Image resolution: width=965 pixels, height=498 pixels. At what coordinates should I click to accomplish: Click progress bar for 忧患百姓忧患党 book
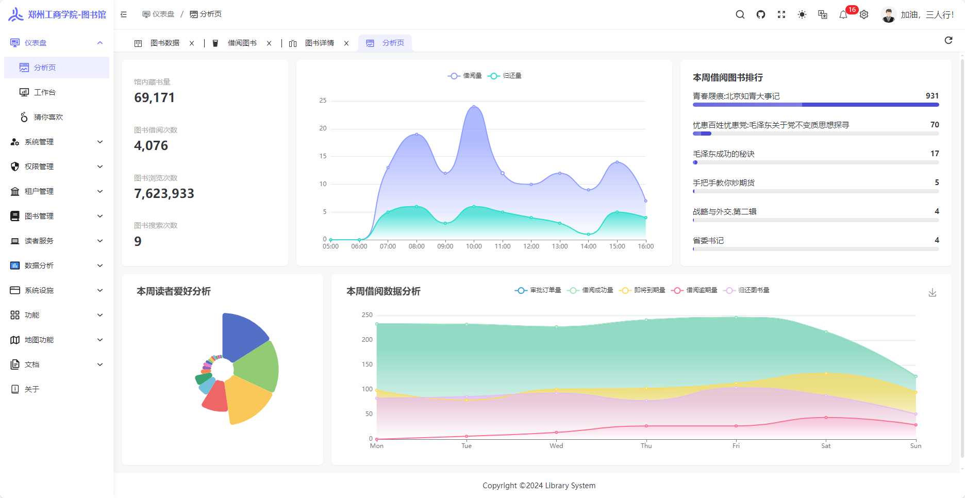tap(816, 134)
